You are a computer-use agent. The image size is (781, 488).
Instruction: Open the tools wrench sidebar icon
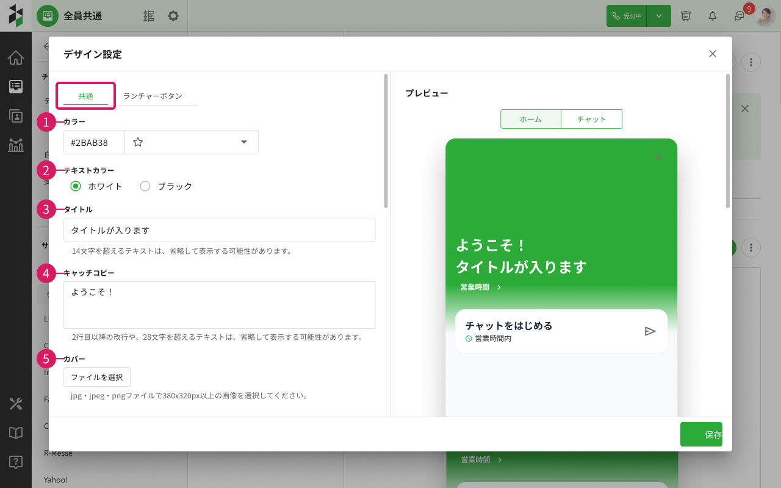click(x=16, y=404)
